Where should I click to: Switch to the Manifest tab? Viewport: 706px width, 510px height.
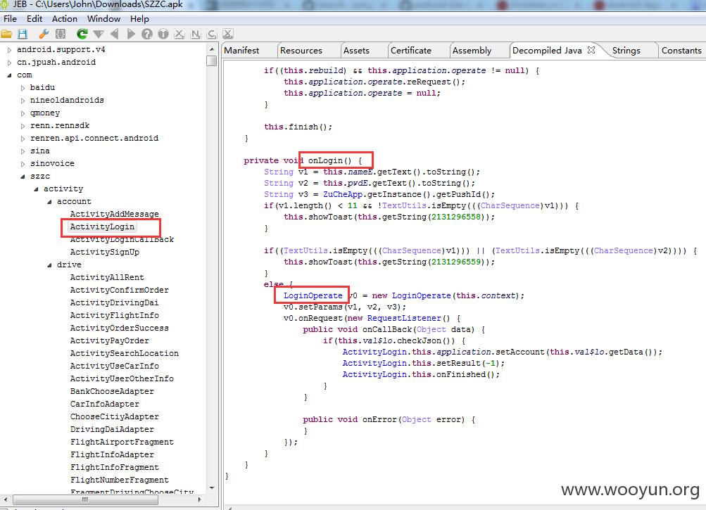click(242, 51)
